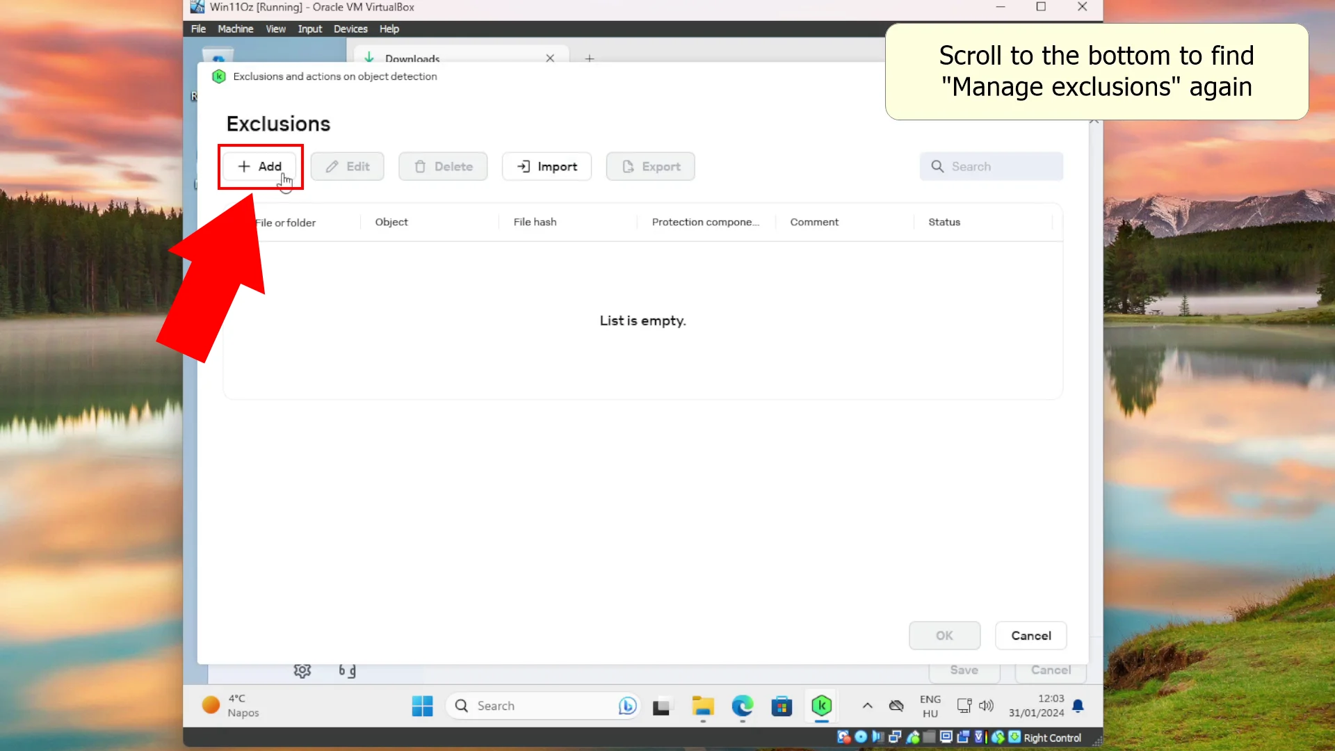
Task: Click the Export exclusions button
Action: pos(650,166)
